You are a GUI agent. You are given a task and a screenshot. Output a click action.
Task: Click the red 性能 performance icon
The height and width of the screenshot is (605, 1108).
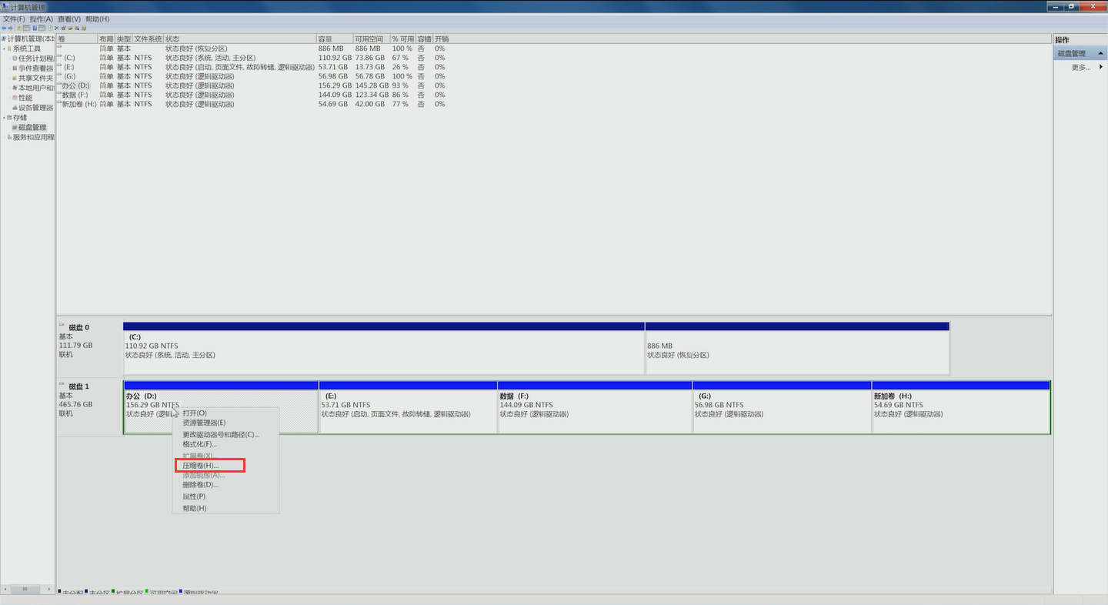[15, 98]
